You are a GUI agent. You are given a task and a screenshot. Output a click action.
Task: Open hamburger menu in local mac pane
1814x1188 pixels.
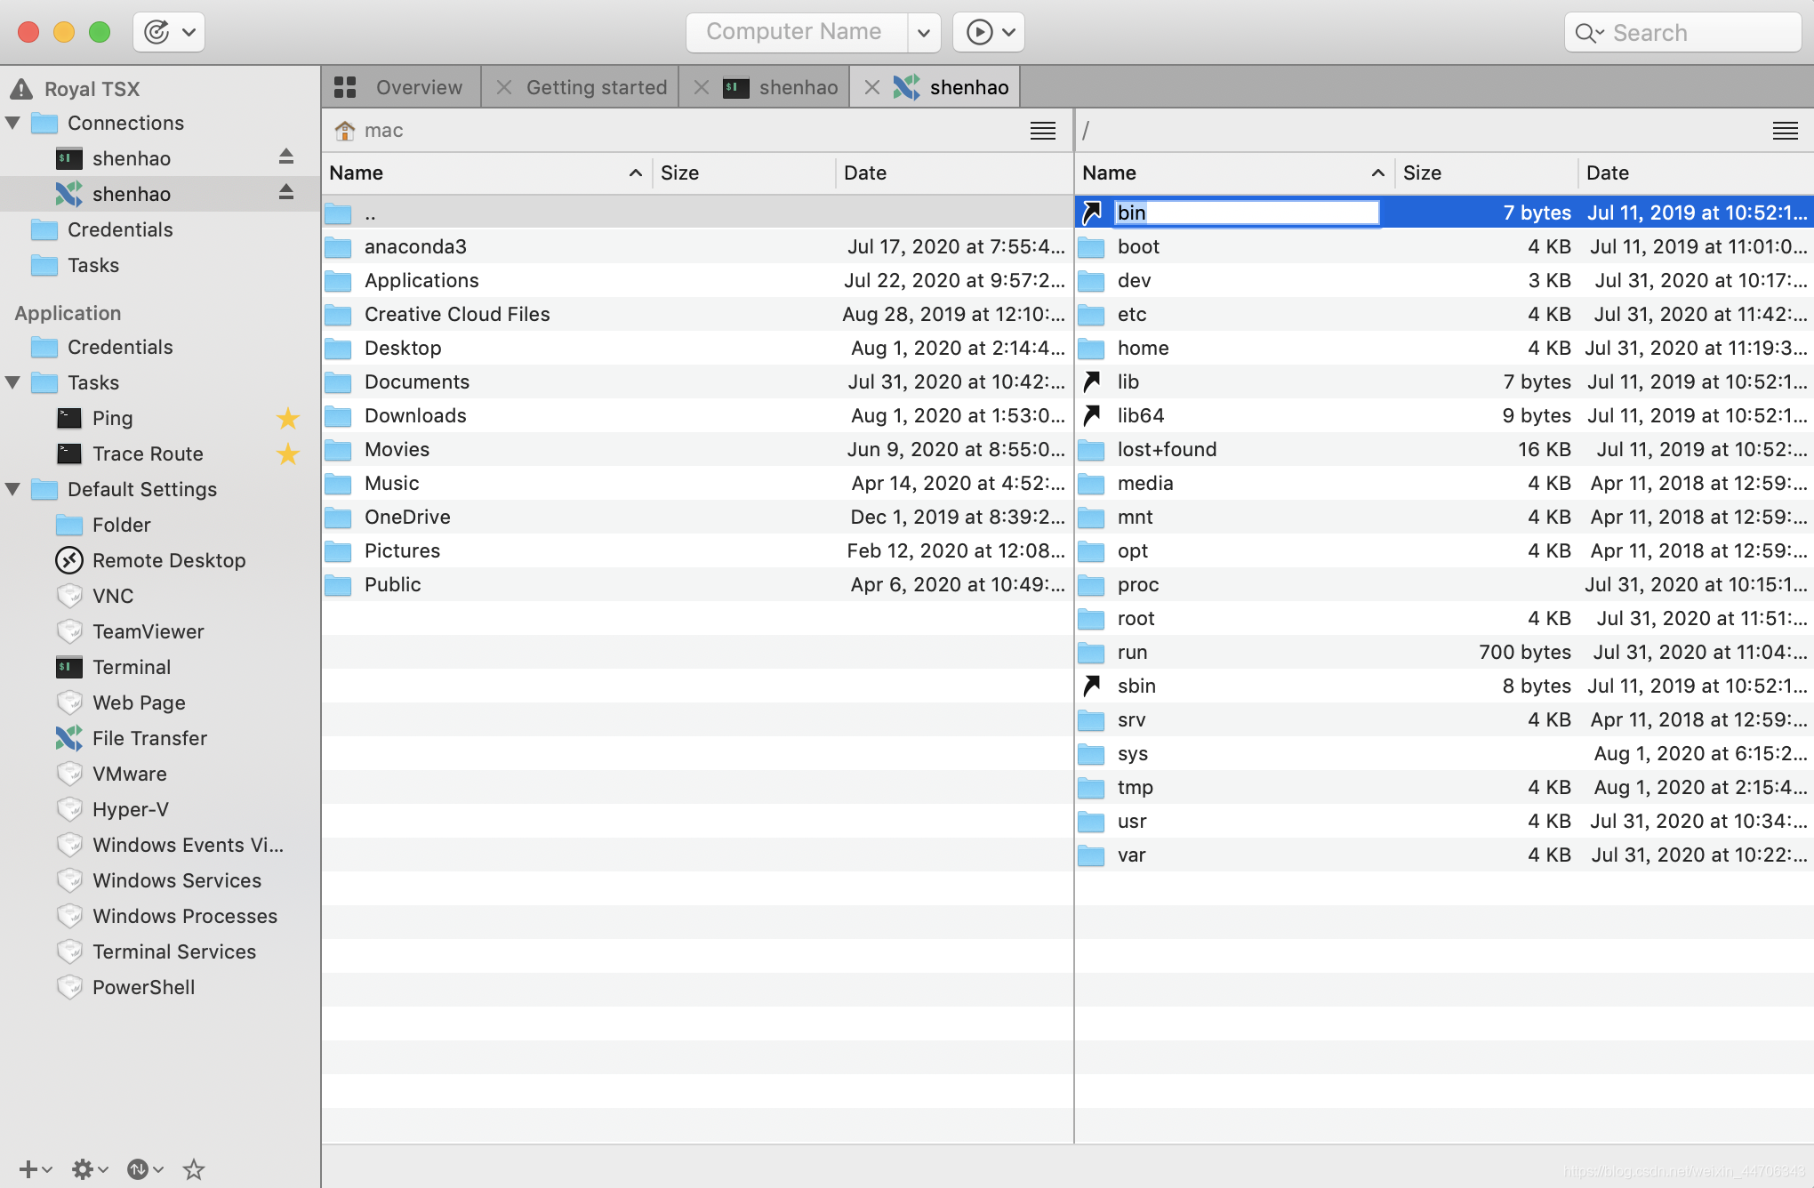coord(1043,131)
